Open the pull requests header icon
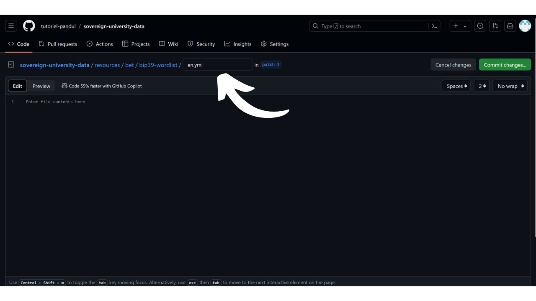This screenshot has width=536, height=301. 495,26
